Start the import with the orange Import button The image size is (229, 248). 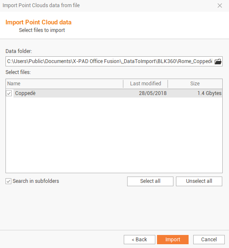tap(173, 240)
